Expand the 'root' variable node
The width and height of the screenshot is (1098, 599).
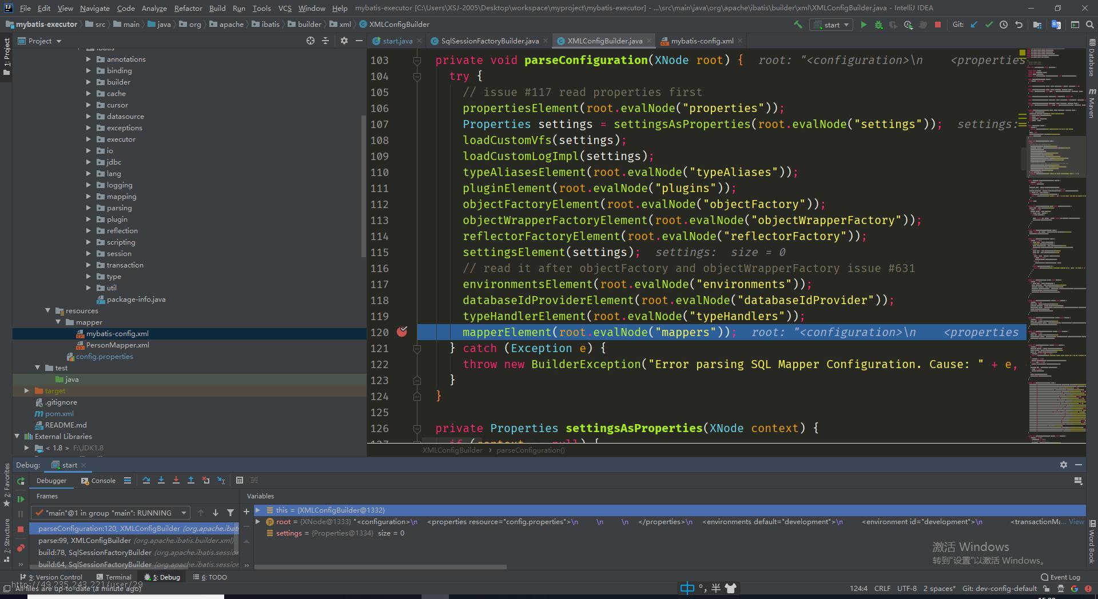(258, 521)
